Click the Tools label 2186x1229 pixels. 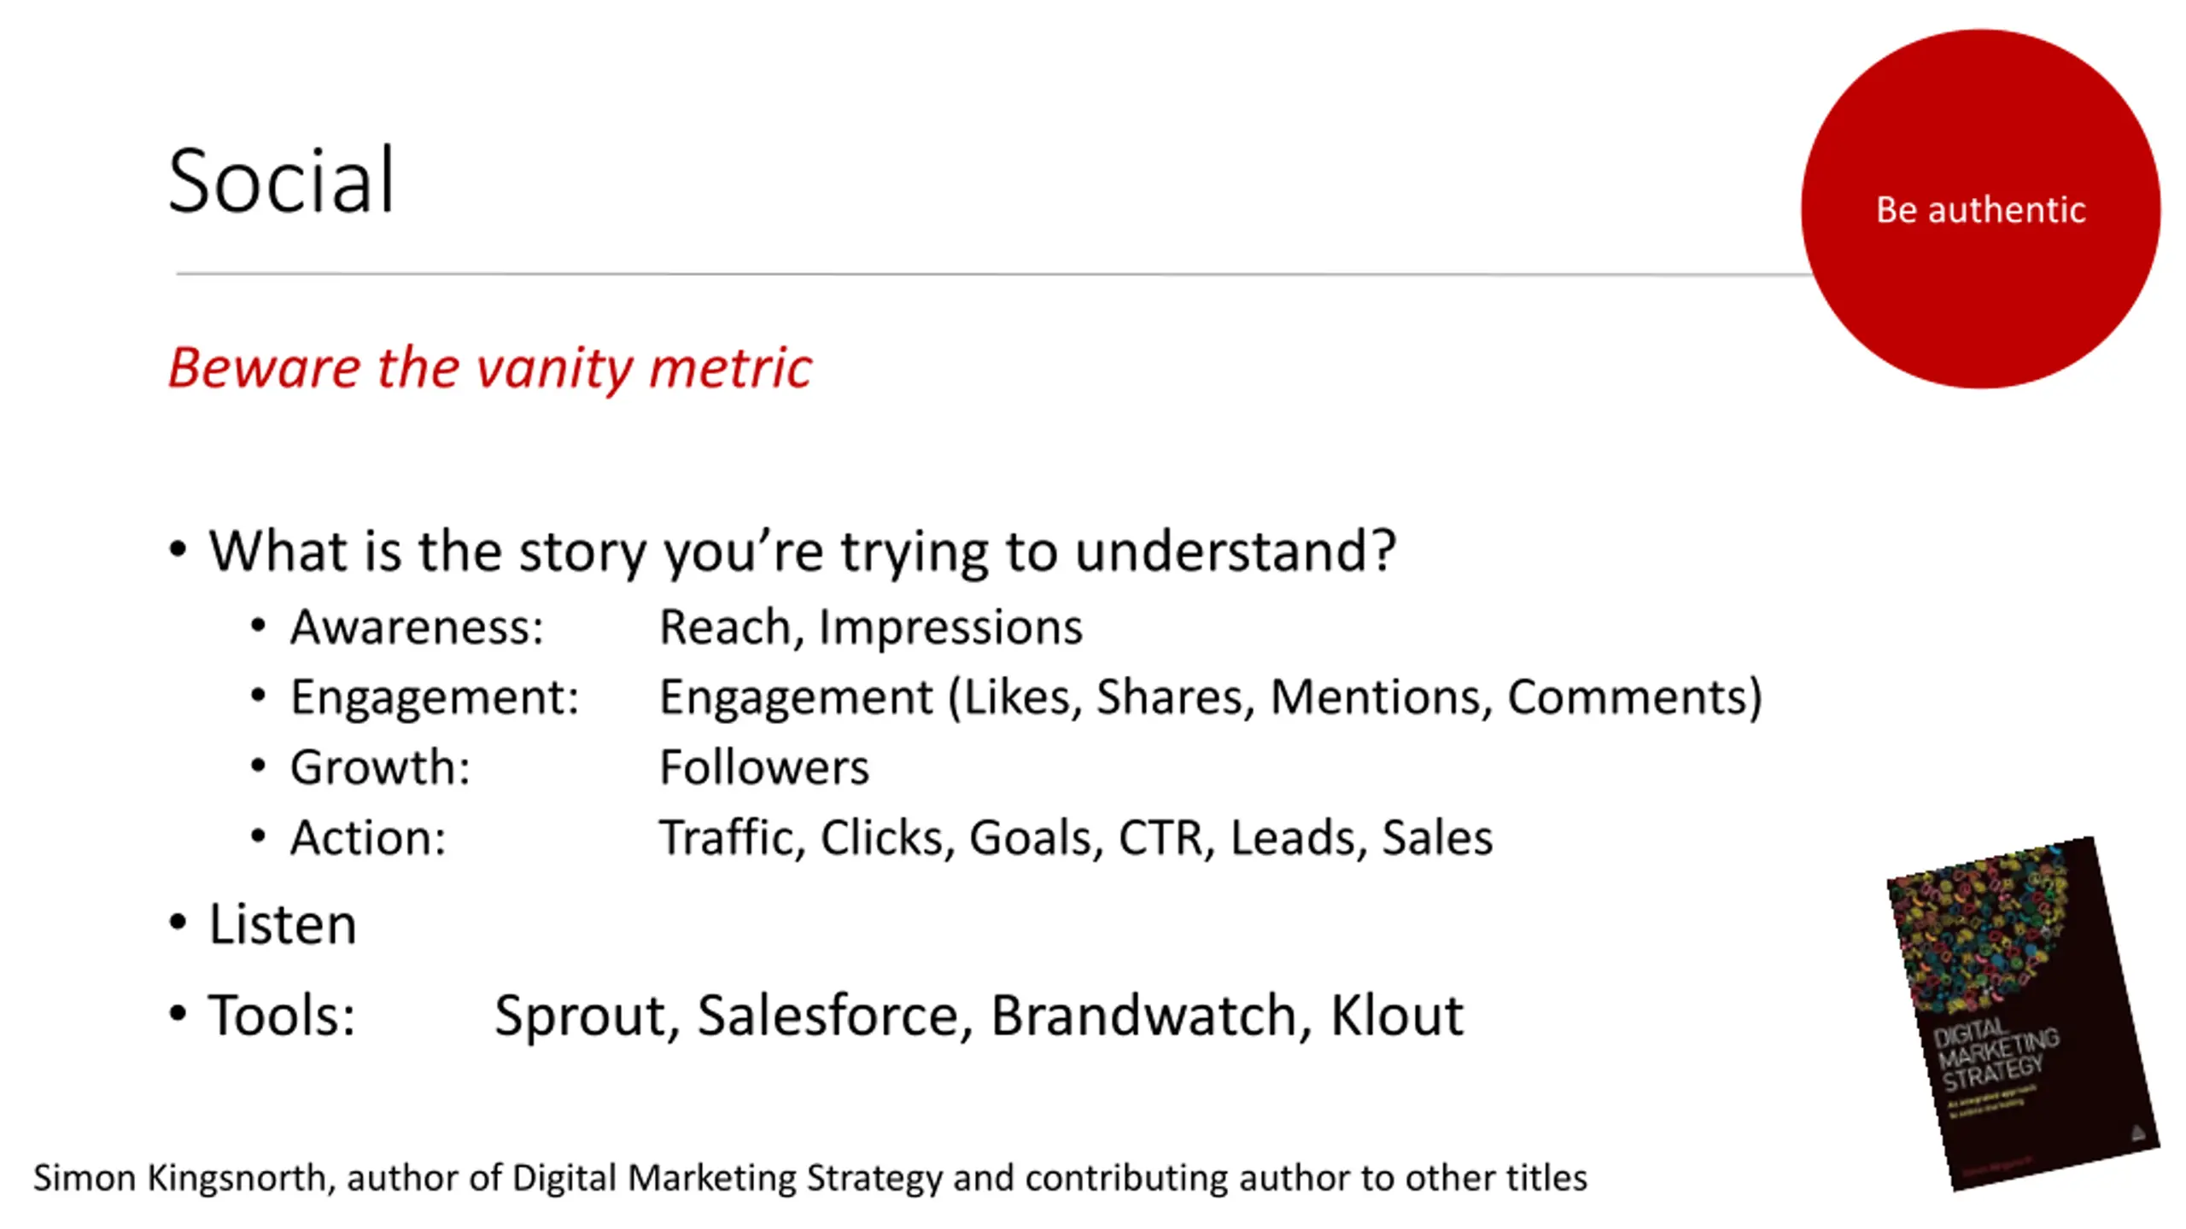[x=282, y=1016]
